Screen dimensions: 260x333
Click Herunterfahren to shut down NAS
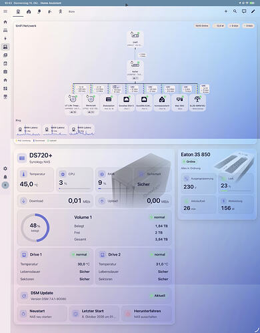tap(147, 314)
